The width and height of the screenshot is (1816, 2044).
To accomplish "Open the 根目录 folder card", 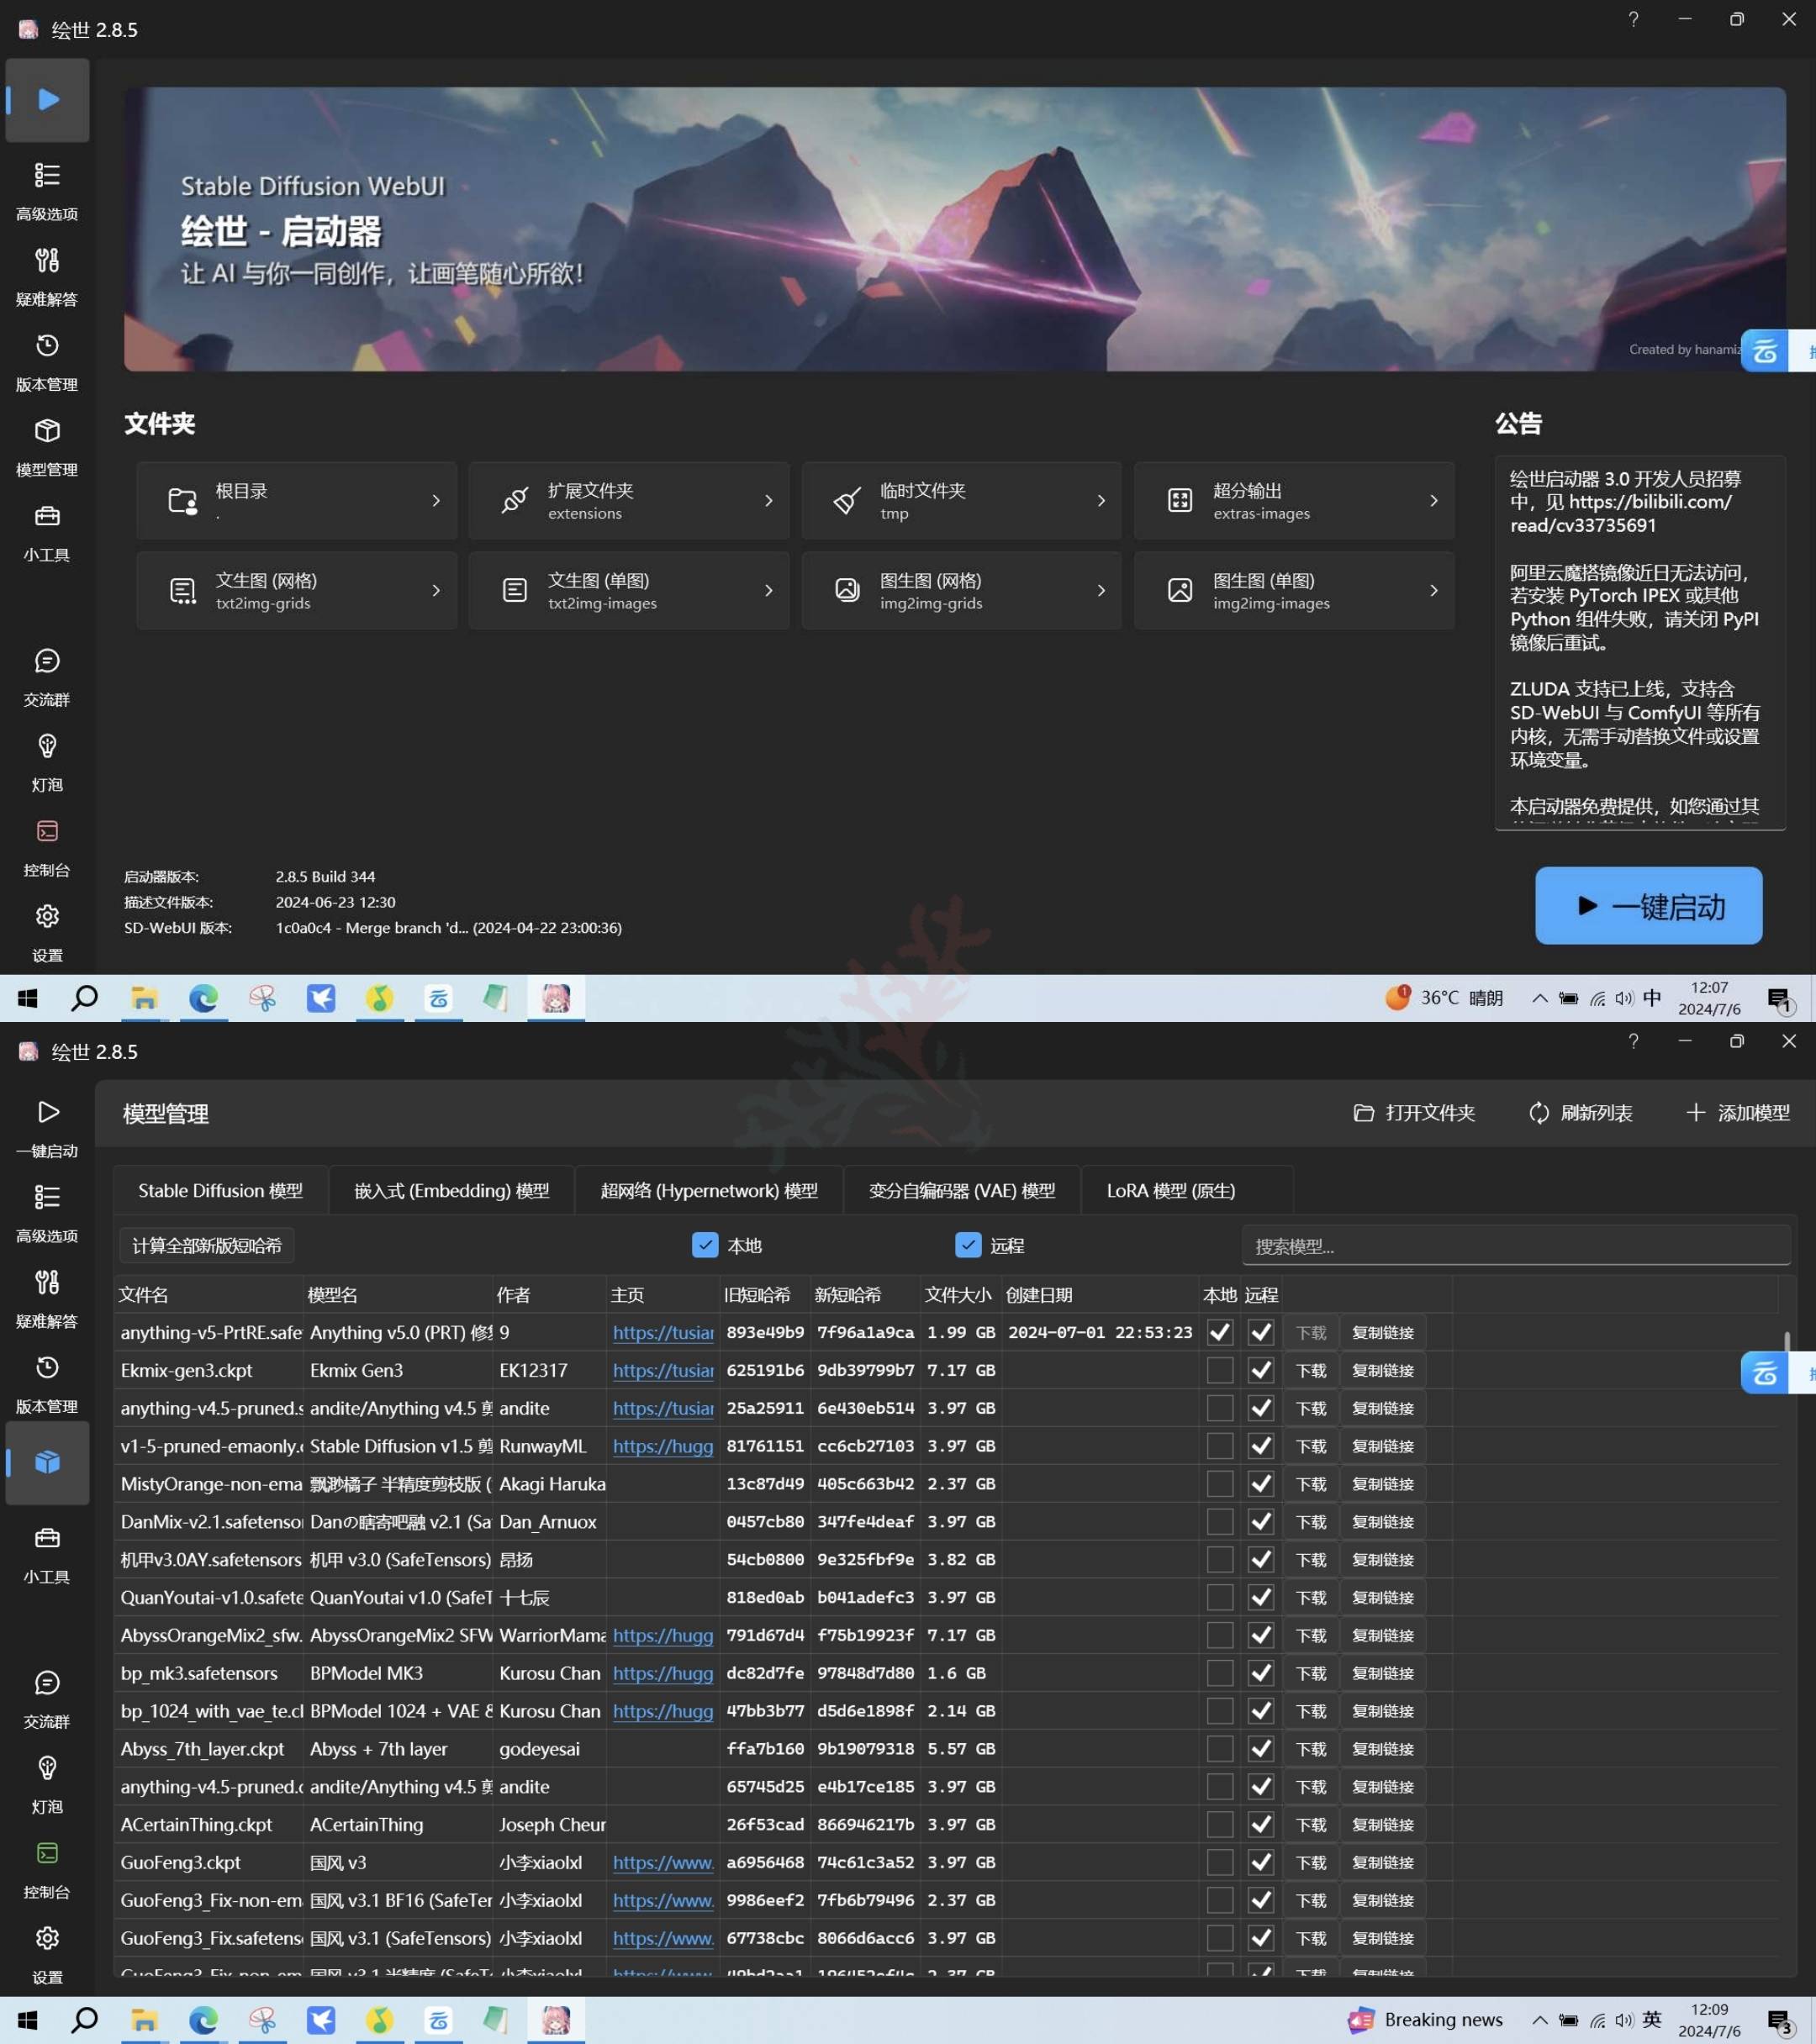I will 296,500.
